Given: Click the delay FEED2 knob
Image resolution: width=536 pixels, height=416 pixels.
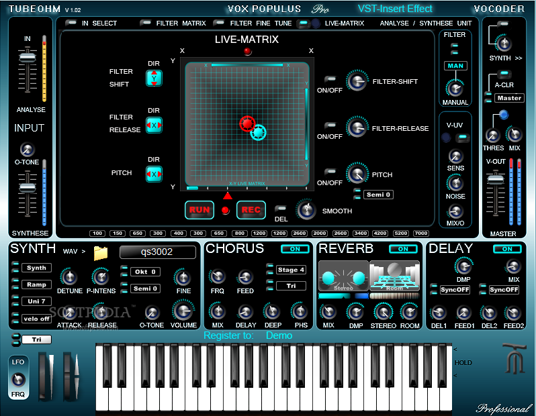Looking at the screenshot, I should pos(513,313).
